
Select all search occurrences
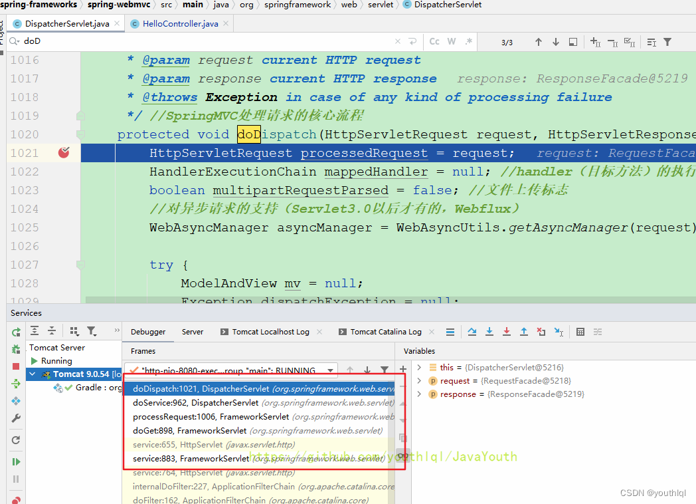click(630, 43)
